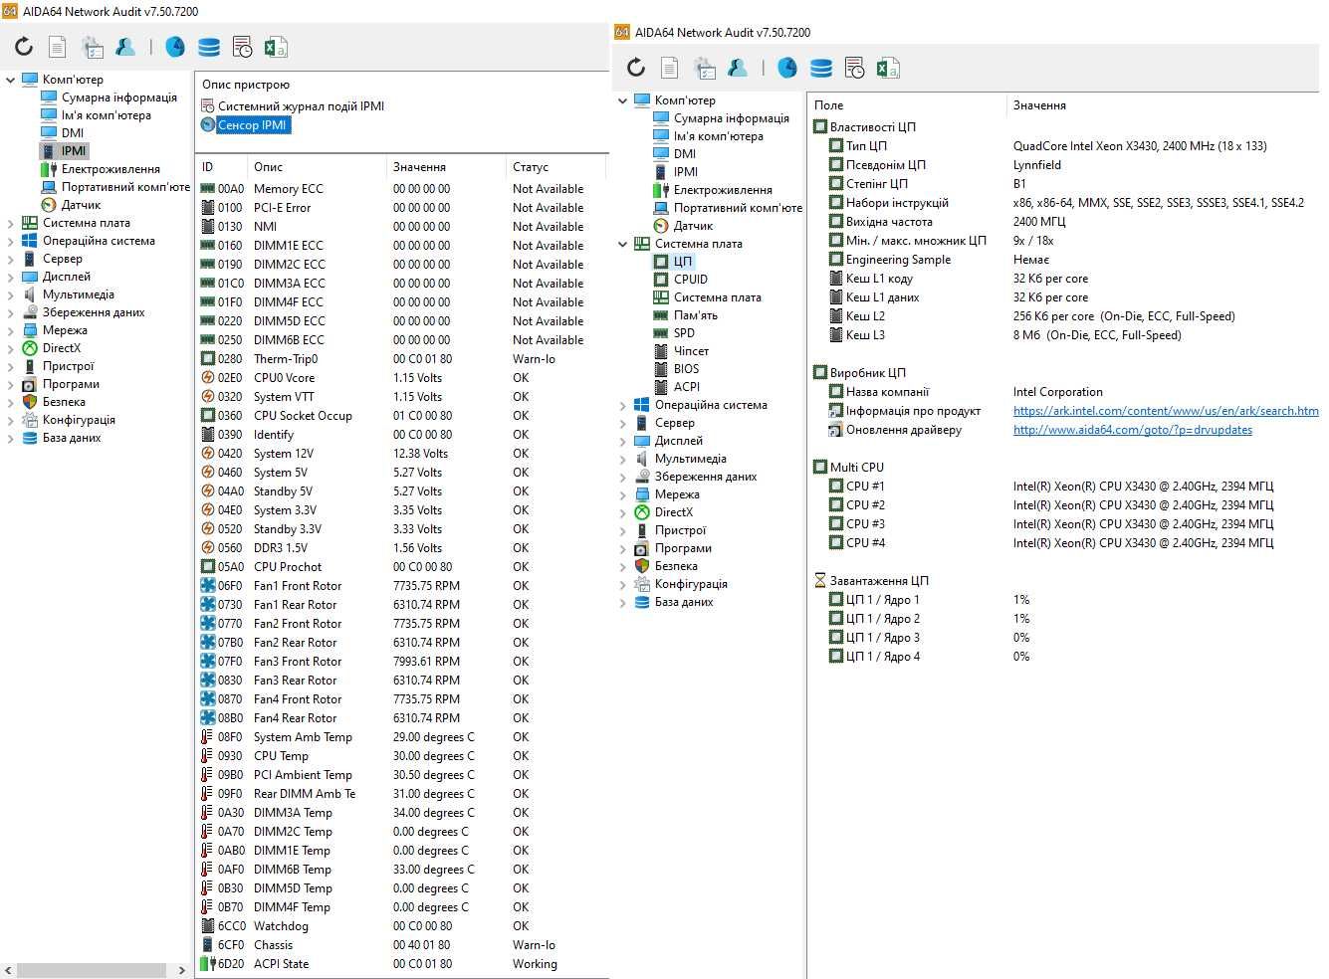Expand Операційна система in right window tree

623,405
